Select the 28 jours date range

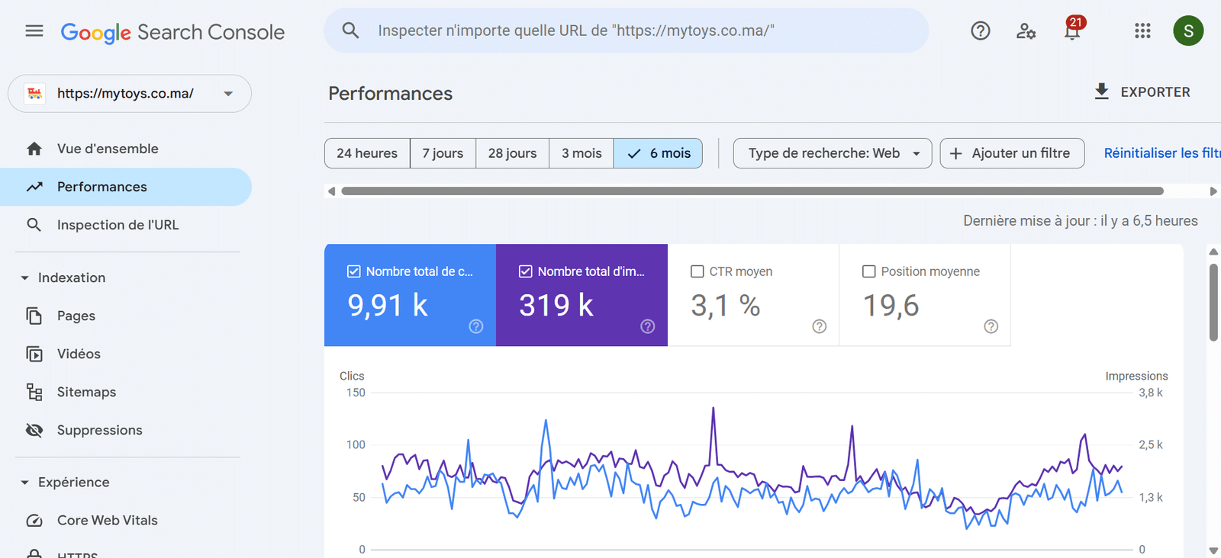click(x=513, y=153)
